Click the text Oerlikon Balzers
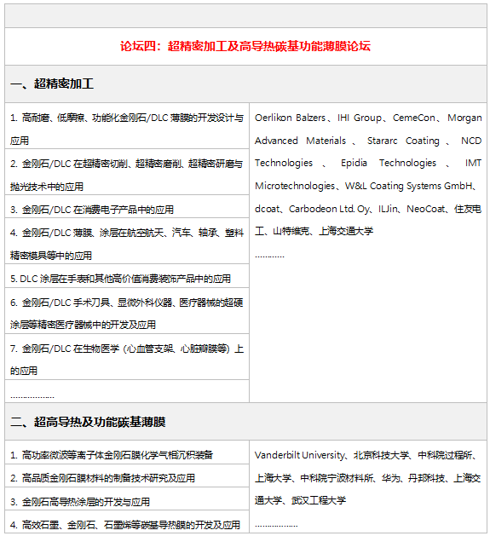 (291, 118)
